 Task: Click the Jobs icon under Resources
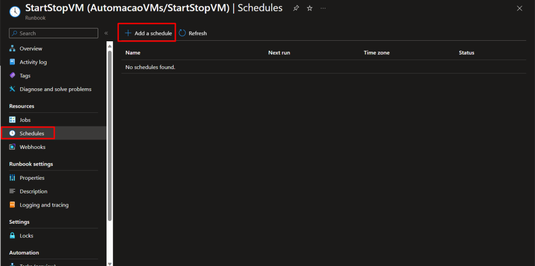(x=13, y=120)
